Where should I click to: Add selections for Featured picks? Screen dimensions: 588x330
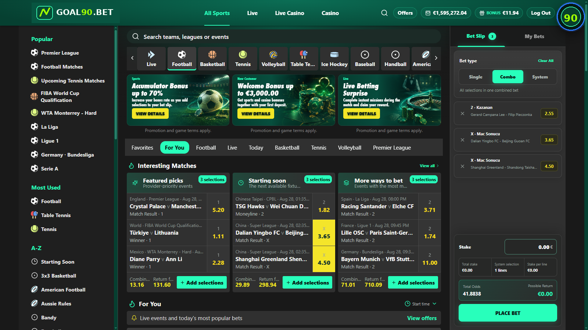click(x=202, y=283)
